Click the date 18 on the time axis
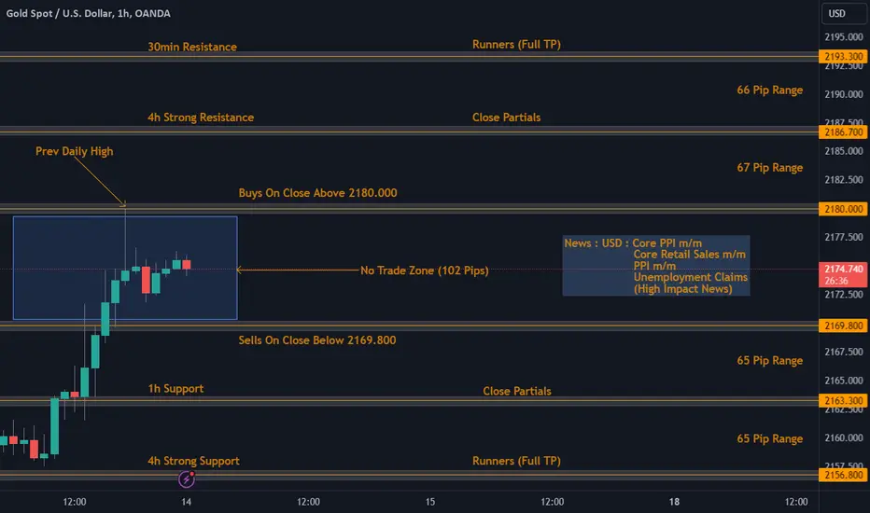Viewport: 870px width, 513px height. coord(674,502)
